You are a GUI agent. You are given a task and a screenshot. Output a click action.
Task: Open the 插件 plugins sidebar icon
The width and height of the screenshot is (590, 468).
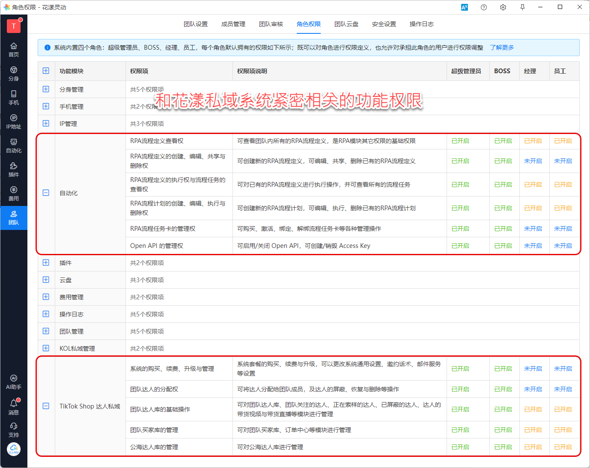coord(14,170)
